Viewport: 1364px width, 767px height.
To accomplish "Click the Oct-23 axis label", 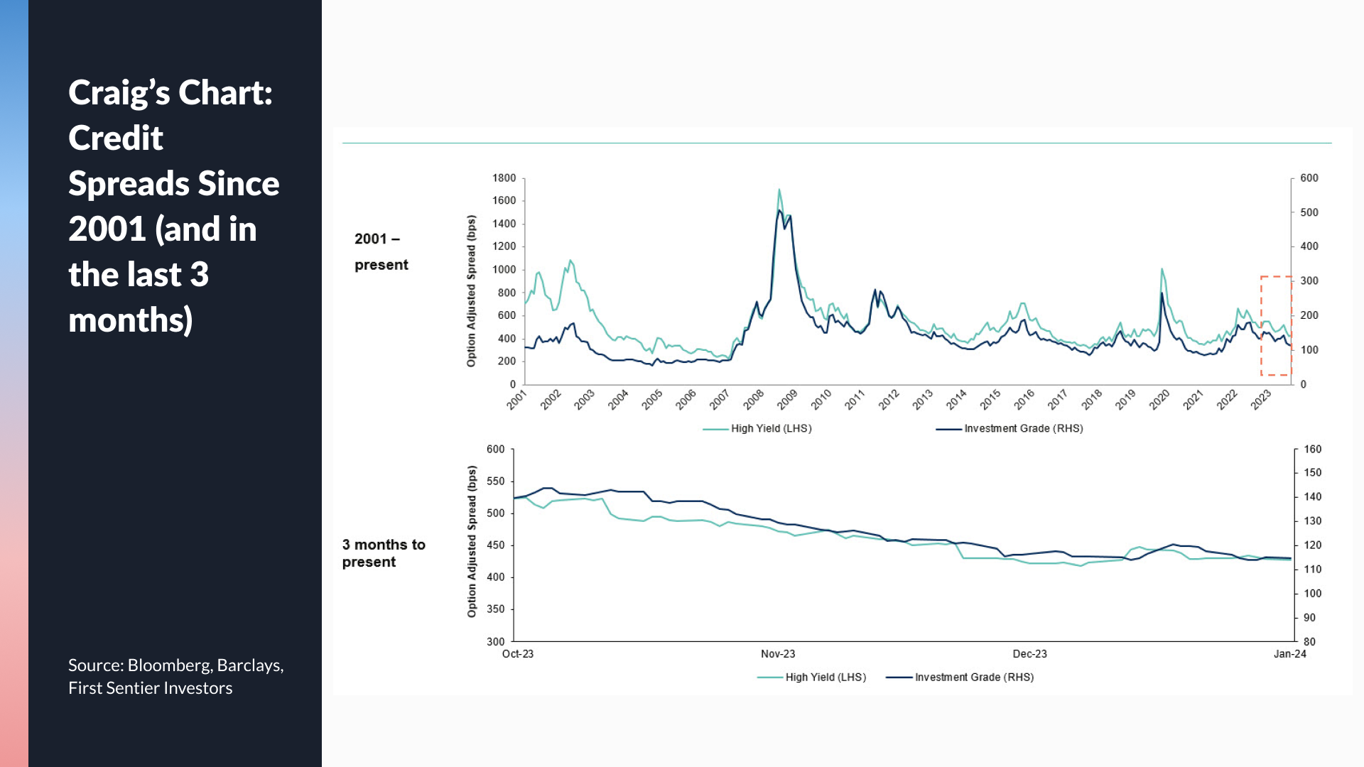I will 517,653.
